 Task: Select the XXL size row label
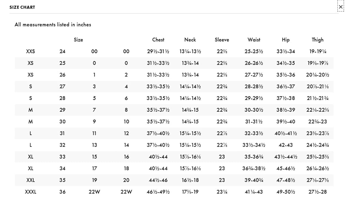[x=30, y=180]
